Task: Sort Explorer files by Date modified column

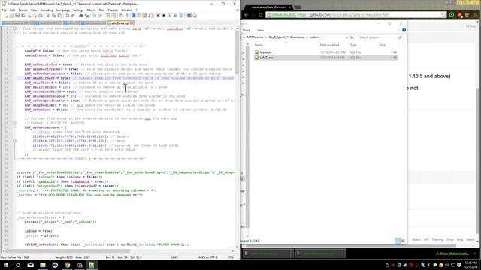Action: [x=329, y=45]
